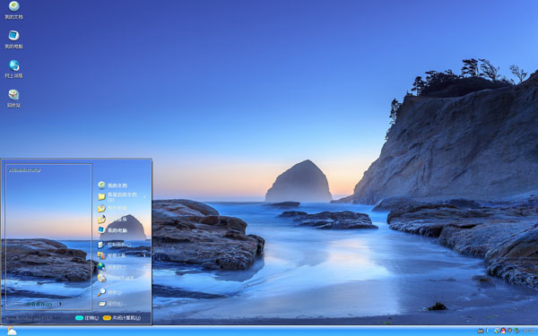The height and width of the screenshot is (336, 538).
Task: Open the Run entry in Start menu
Action: coord(109,304)
